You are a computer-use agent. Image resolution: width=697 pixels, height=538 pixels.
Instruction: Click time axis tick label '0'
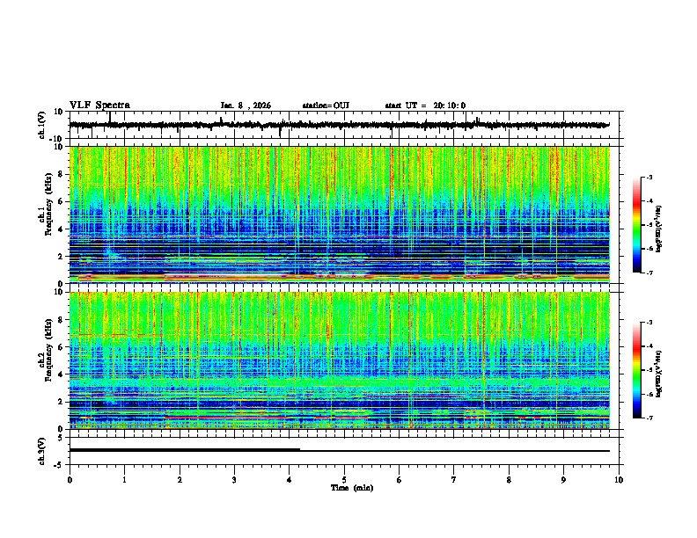pos(70,480)
